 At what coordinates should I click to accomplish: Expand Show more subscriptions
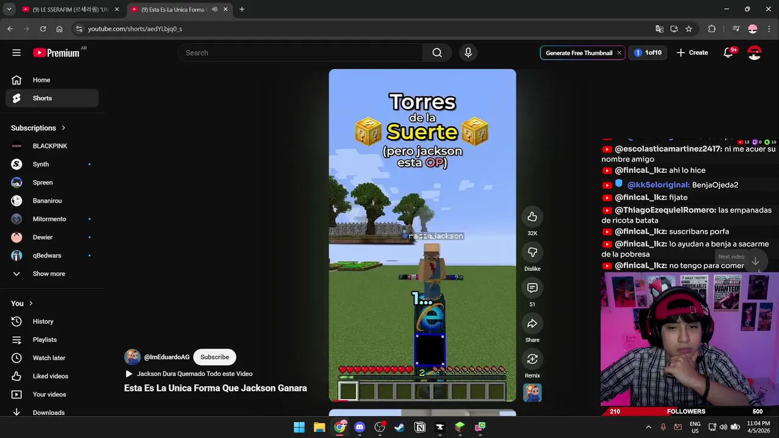coord(52,274)
